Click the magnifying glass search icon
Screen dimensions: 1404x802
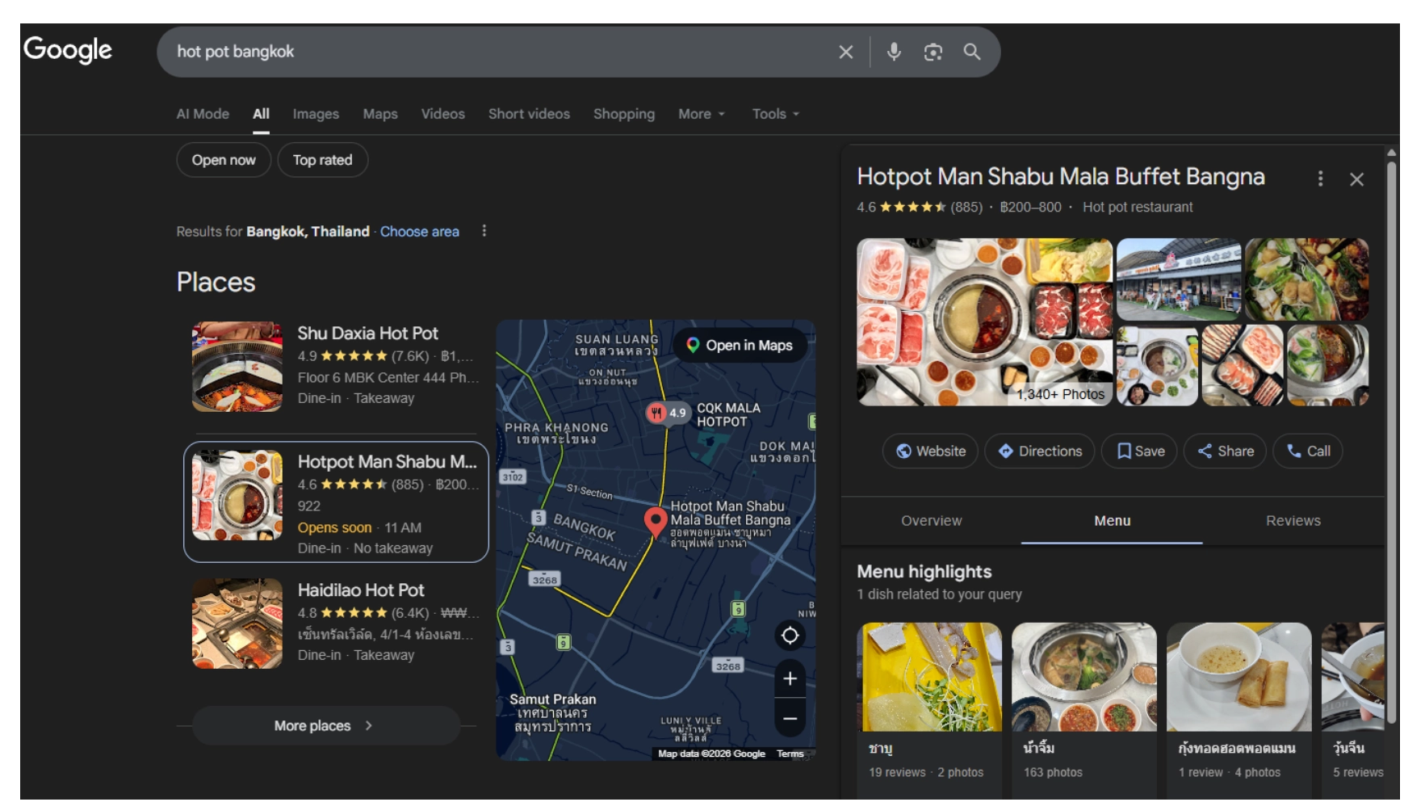pos(971,52)
